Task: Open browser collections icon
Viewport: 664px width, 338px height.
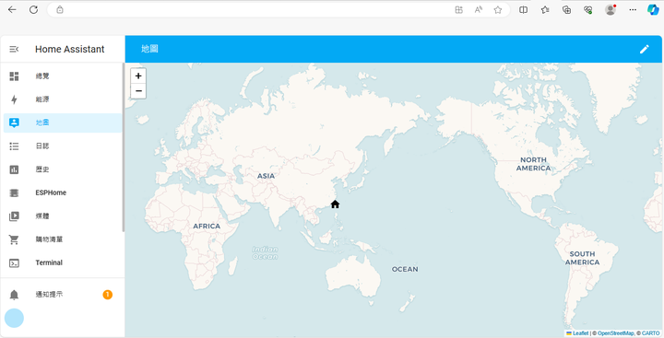Action: pos(566,10)
